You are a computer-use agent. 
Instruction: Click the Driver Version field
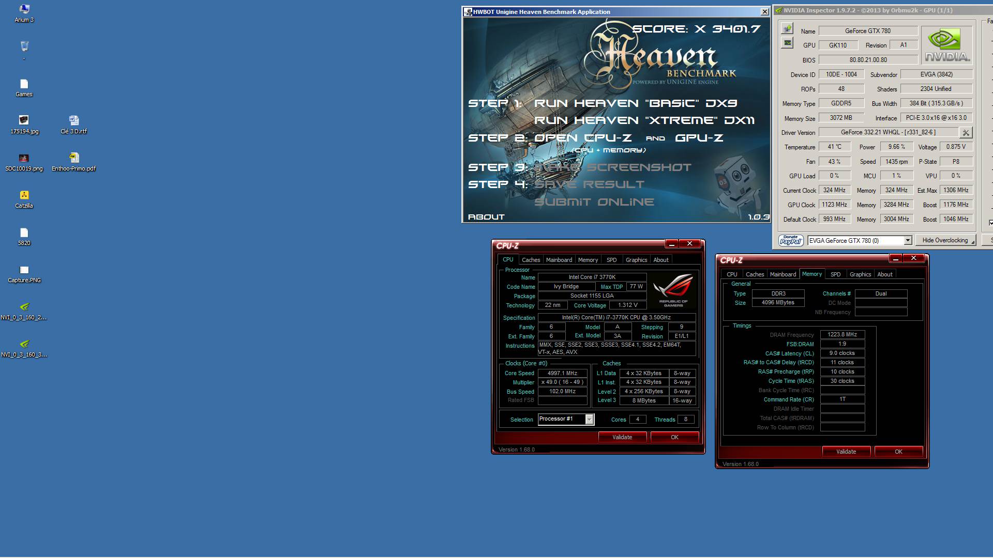coord(888,132)
